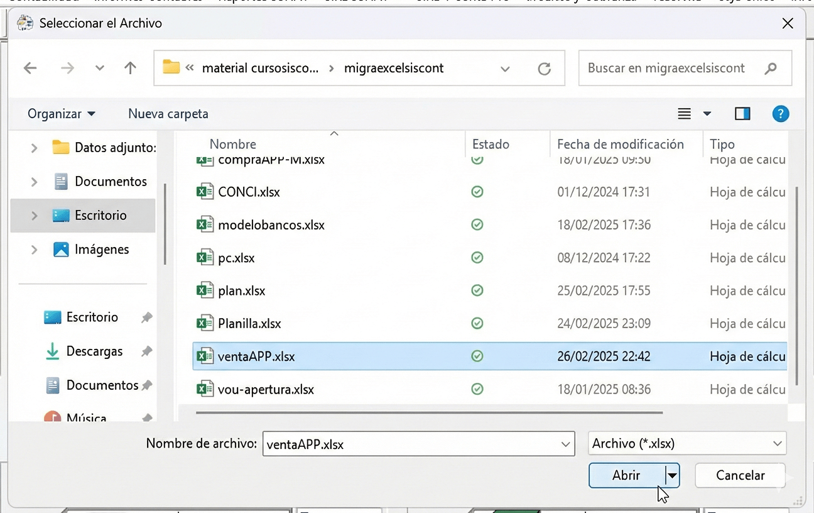Open the Abrir split-button arrow

coord(672,476)
